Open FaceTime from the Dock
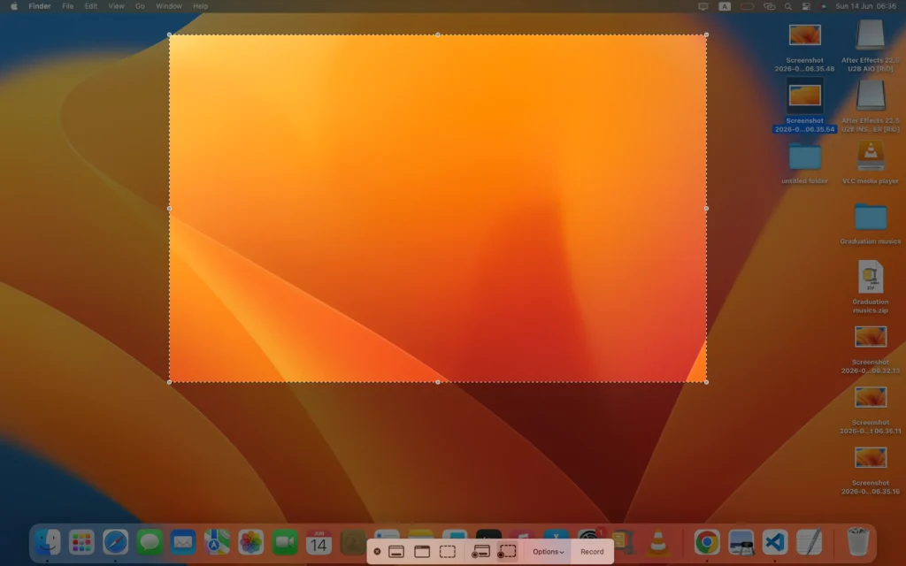Viewport: 906px width, 566px height. click(285, 542)
